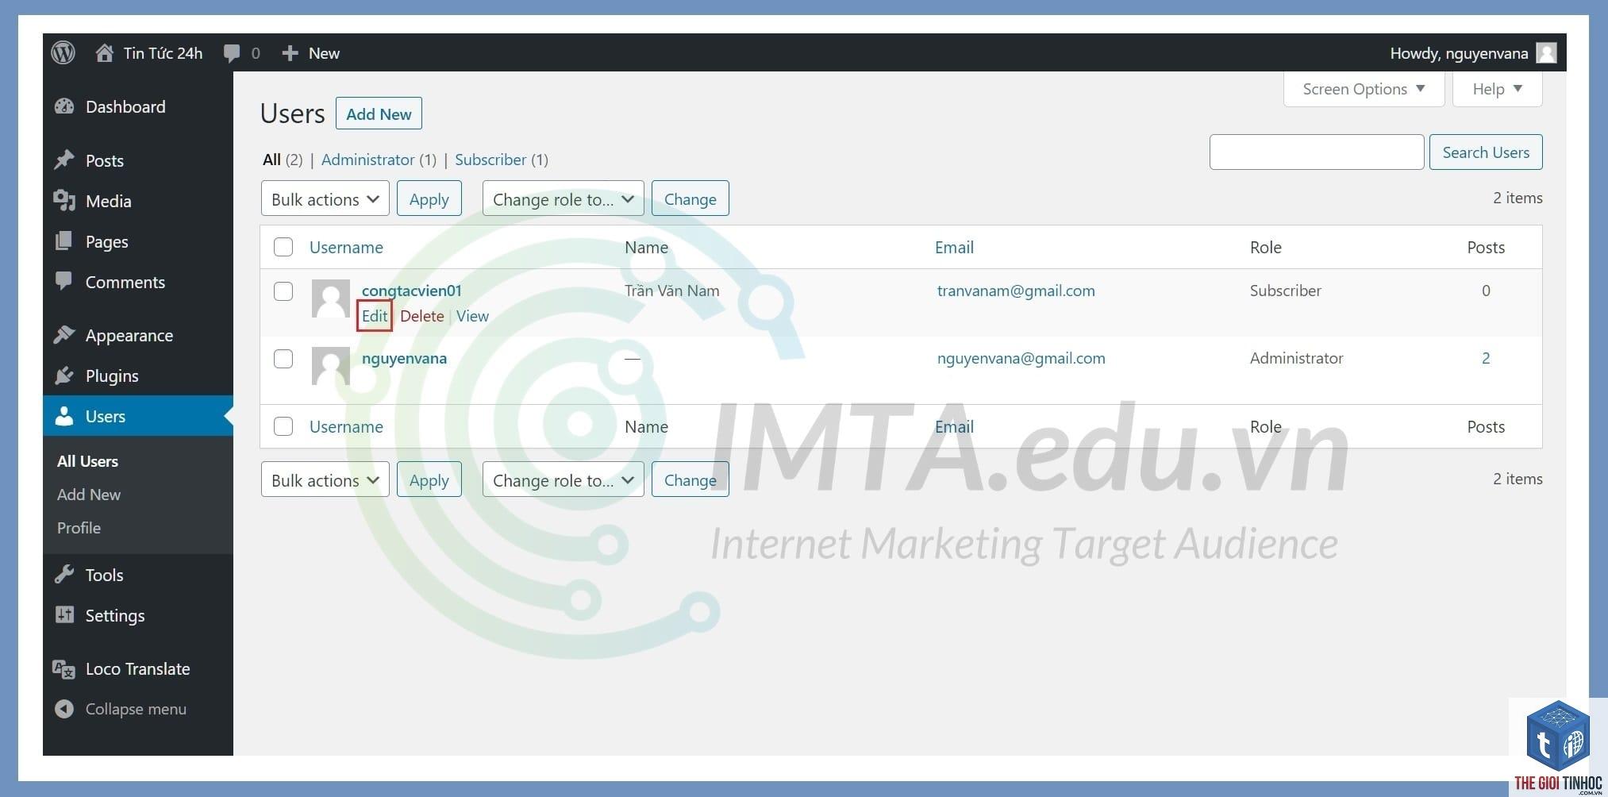This screenshot has height=797, width=1608.
Task: Click the Add New button beside Users heading
Action: point(379,114)
